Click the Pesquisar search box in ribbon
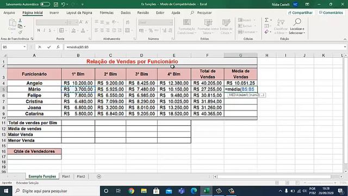The image size is (348, 196). pyautogui.click(x=201, y=13)
